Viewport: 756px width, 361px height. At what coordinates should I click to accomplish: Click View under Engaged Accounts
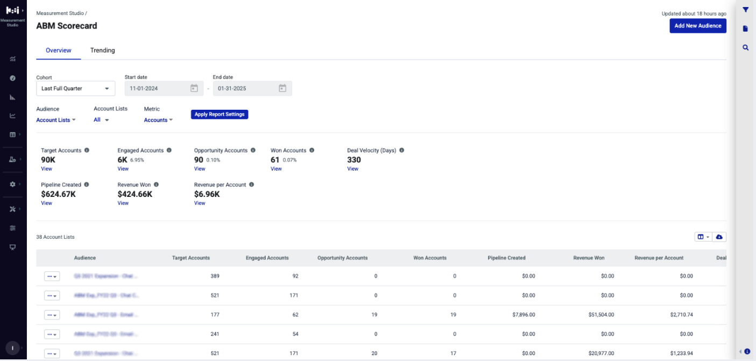click(x=123, y=169)
